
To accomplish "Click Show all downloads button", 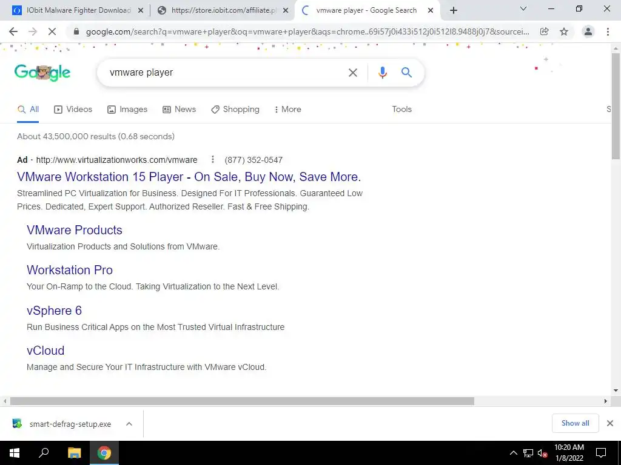I will tap(575, 423).
